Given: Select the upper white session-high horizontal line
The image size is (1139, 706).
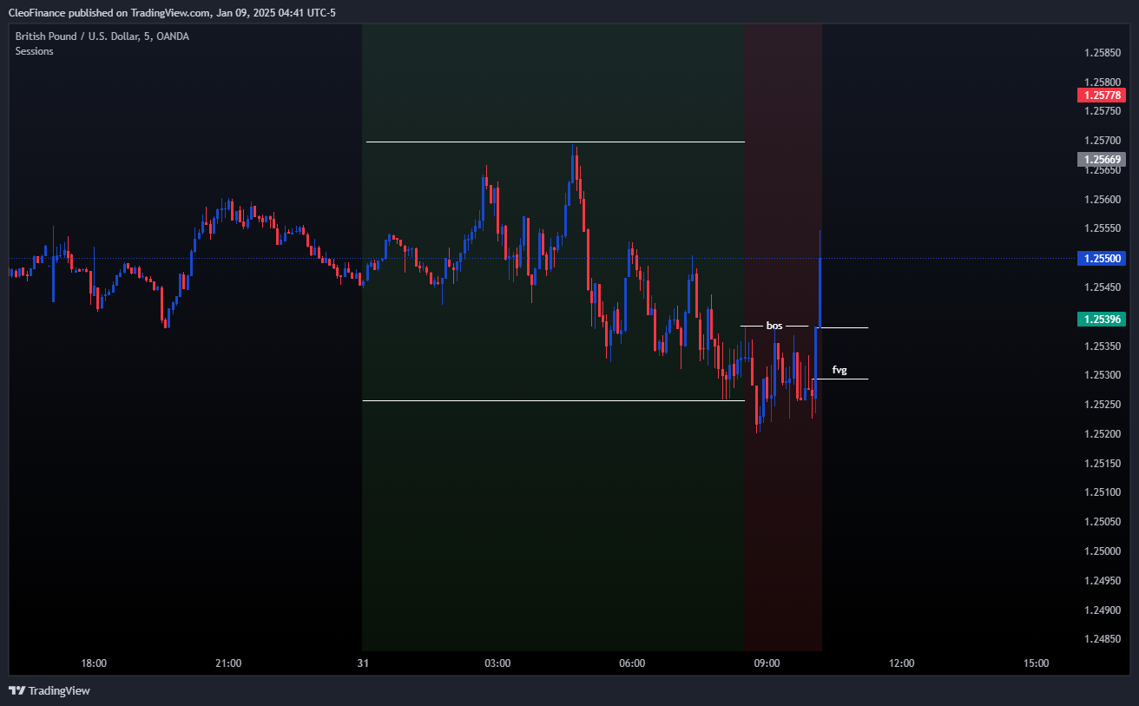Looking at the screenshot, I should point(556,142).
